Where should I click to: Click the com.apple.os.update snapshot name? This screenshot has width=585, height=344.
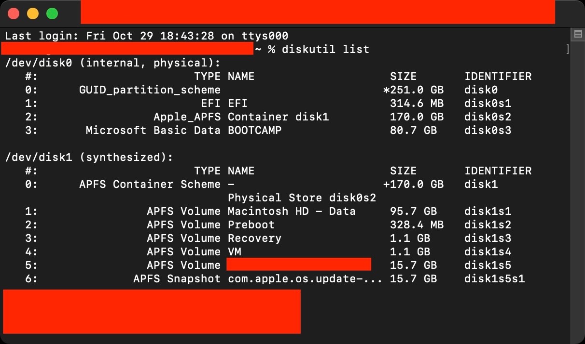click(305, 278)
